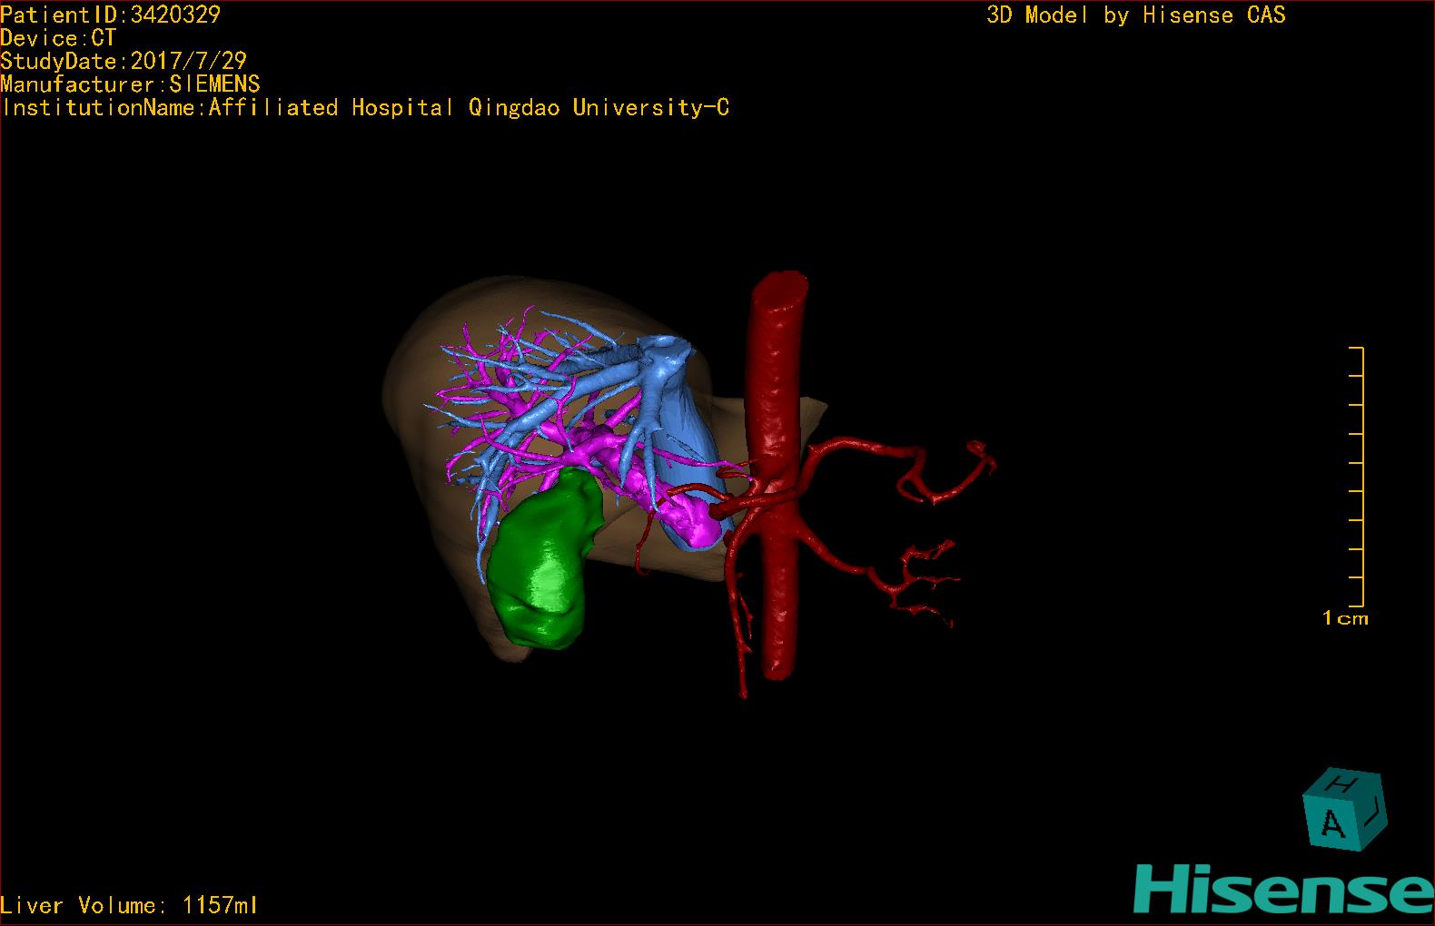Click the "PatientID:3420329" text
This screenshot has height=926, width=1435.
111,15
